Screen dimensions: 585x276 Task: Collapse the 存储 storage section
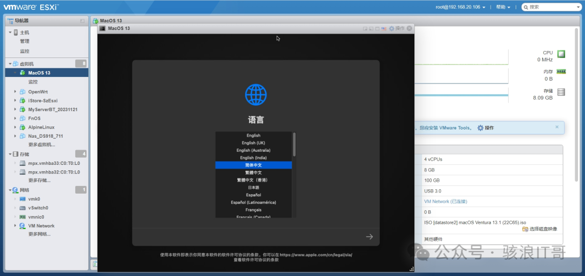(10, 154)
